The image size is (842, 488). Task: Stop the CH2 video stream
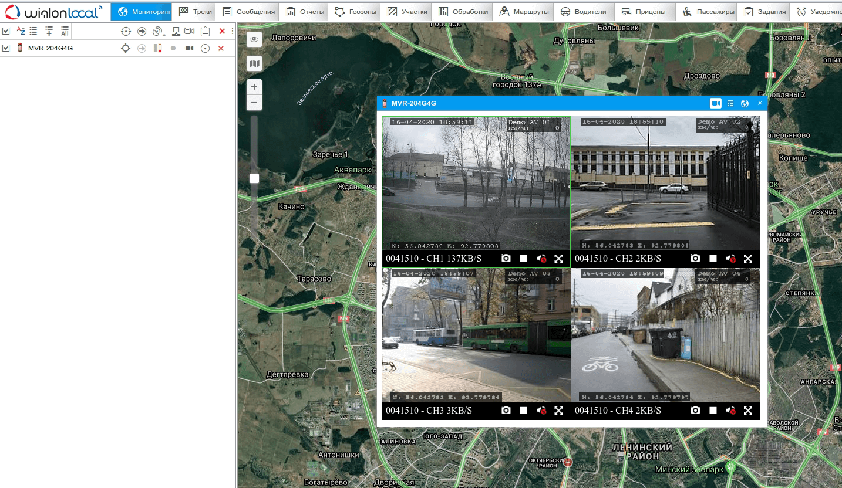pyautogui.click(x=713, y=258)
